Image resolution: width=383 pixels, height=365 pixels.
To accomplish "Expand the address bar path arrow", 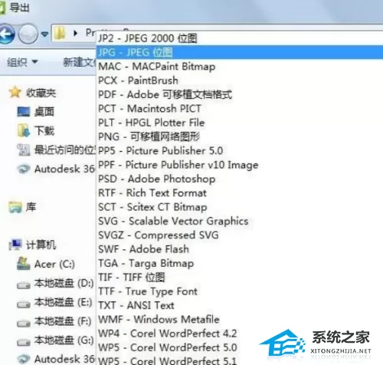I will (75, 33).
